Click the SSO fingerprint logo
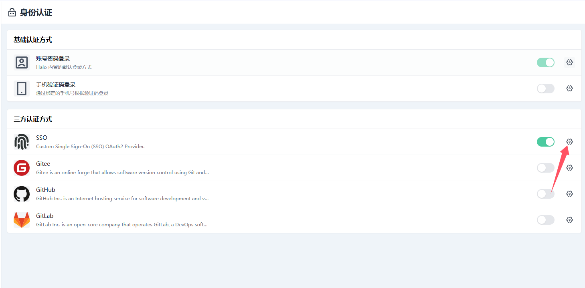 (x=22, y=142)
